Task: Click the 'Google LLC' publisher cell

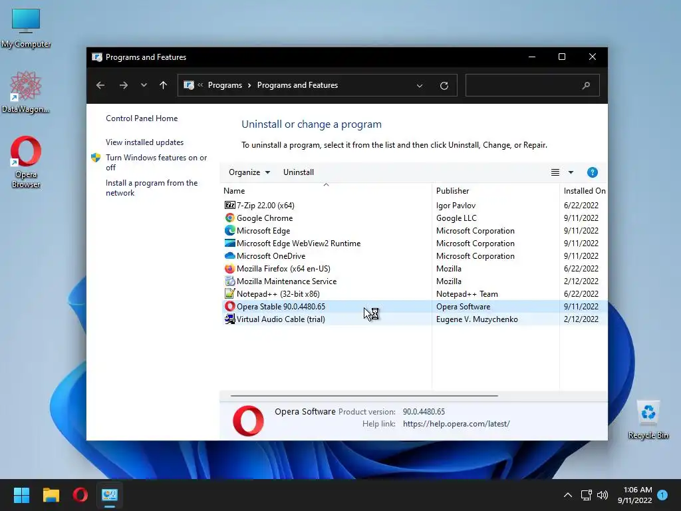Action: click(x=456, y=218)
